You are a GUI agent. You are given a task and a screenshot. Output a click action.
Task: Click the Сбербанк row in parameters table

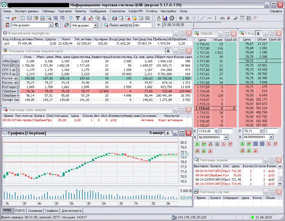[x=11, y=91]
